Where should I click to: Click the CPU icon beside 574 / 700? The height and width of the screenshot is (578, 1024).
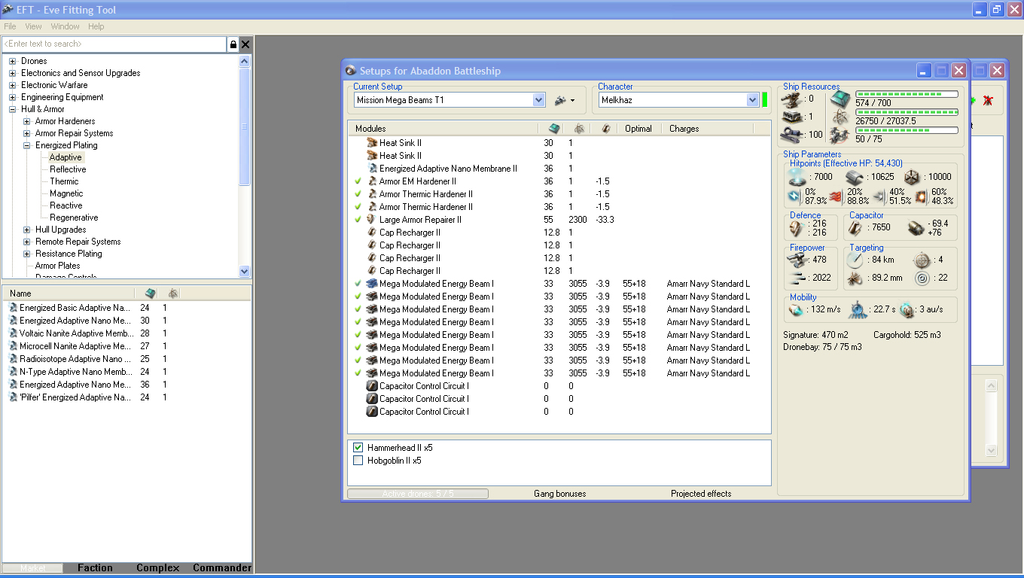841,98
